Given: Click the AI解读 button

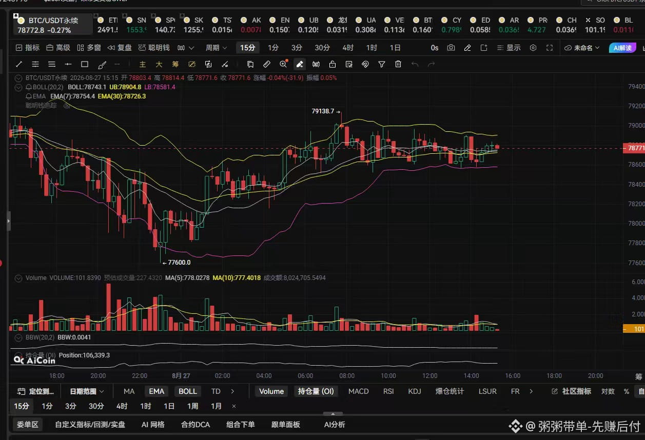Looking at the screenshot, I should point(622,48).
